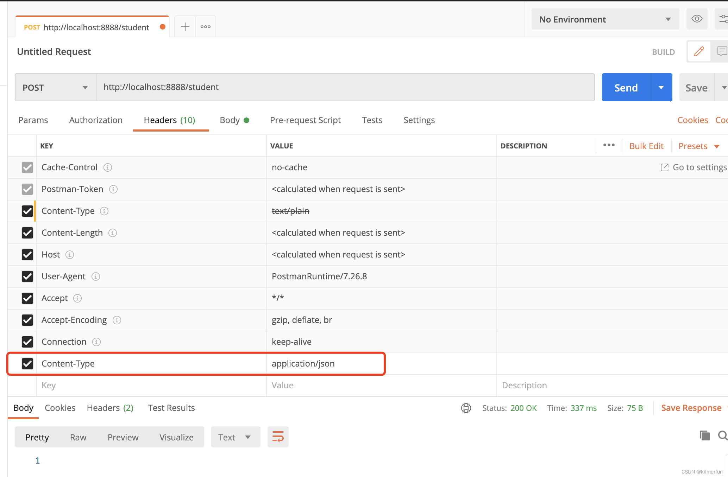Click the wrap lines icon in response

[278, 437]
